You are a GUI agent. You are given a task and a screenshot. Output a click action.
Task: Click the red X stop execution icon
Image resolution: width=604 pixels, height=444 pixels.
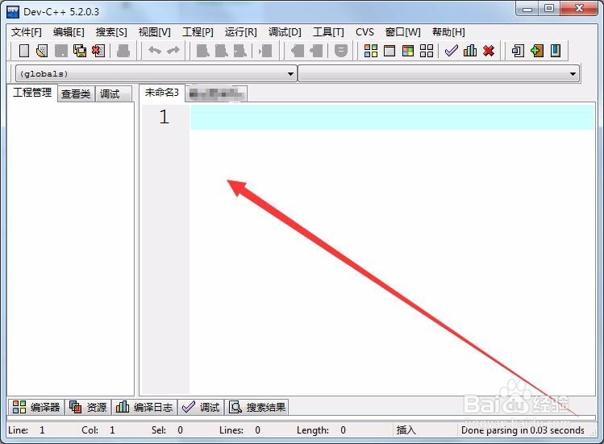[x=489, y=51]
